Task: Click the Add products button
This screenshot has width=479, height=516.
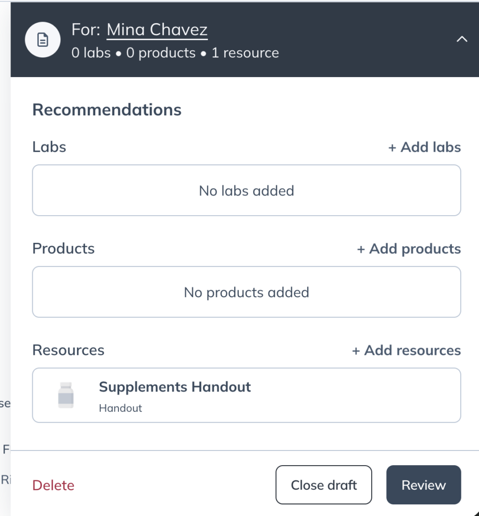Action: 408,249
